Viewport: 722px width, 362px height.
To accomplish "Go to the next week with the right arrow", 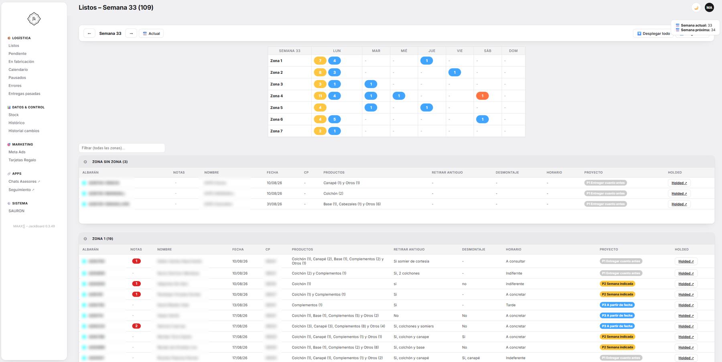I will (x=131, y=34).
